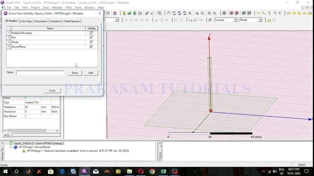Toggle visibility checkbox for RadiationBoundary

[92, 33]
